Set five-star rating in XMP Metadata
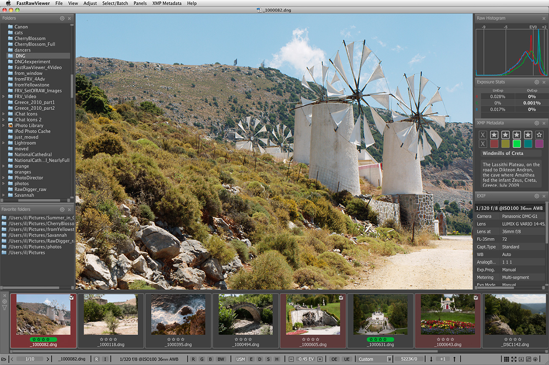Image resolution: width=549 pixels, height=365 pixels. (x=539, y=134)
